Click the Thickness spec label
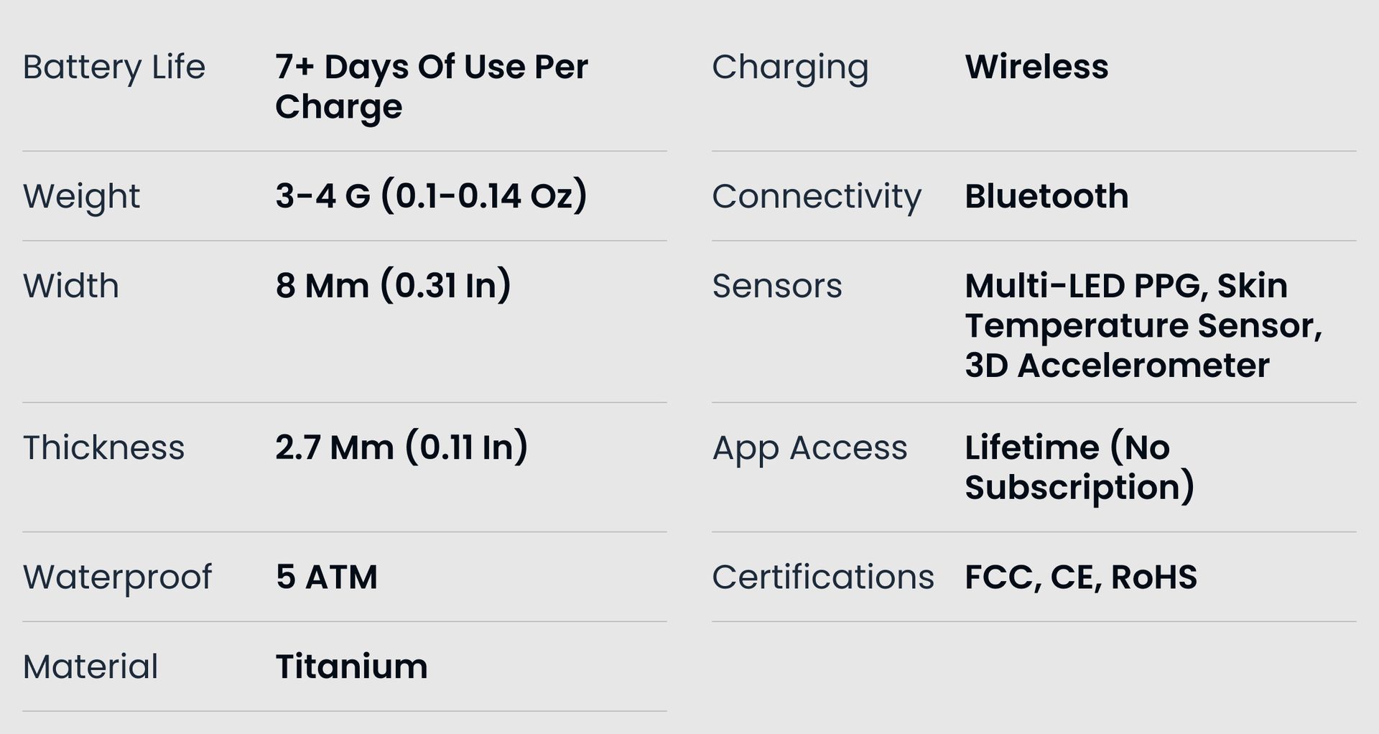 (x=103, y=447)
